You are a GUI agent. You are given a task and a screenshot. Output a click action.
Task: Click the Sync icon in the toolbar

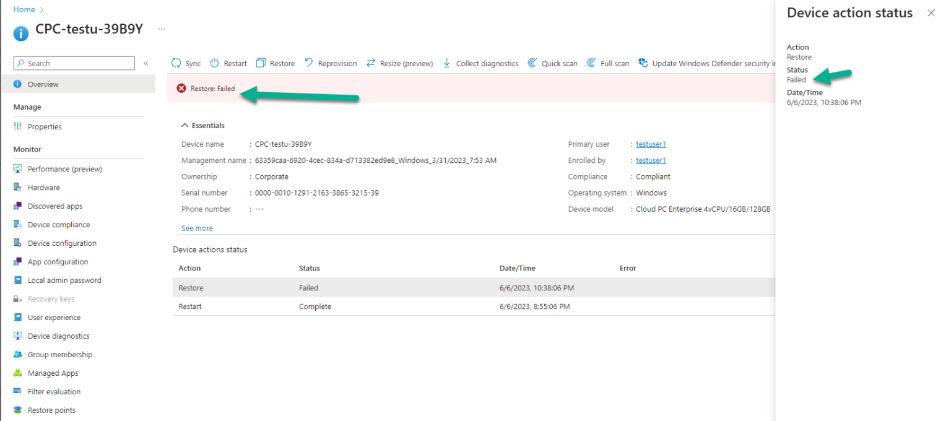click(x=185, y=63)
